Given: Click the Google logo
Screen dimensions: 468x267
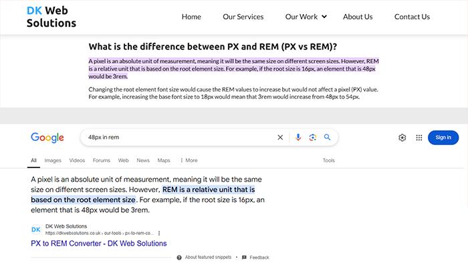Looking at the screenshot, I should point(47,138).
